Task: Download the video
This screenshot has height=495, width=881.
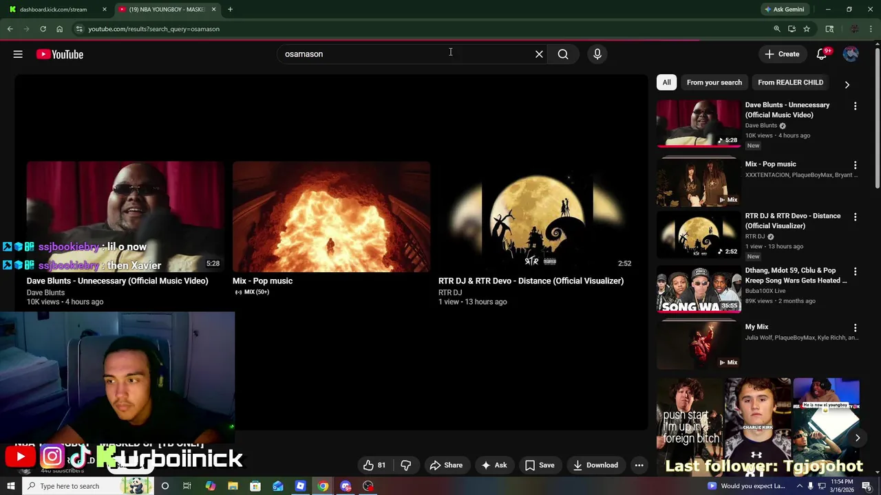Action: (595, 465)
